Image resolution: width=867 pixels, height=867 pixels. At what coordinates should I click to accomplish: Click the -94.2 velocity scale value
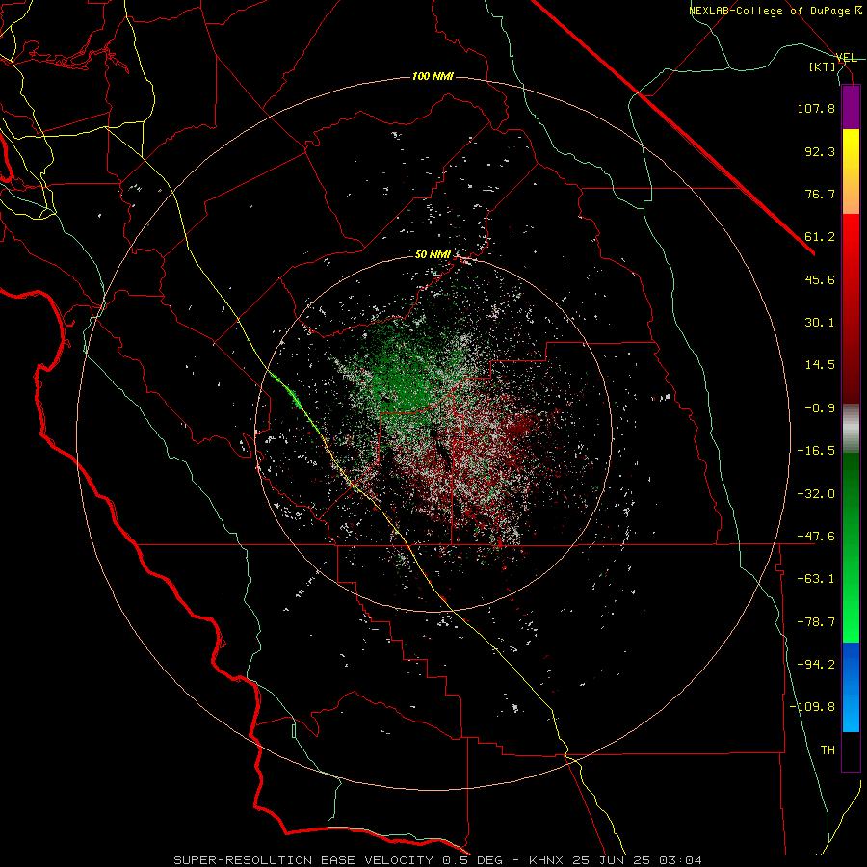click(x=816, y=665)
